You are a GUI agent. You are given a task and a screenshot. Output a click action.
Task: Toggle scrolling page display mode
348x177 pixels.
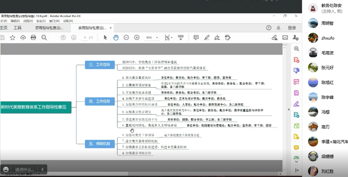pyautogui.click(x=181, y=38)
